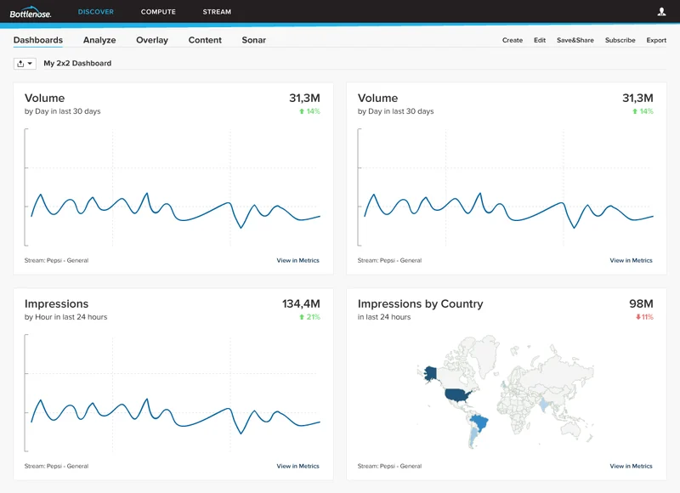680x493 pixels.
Task: Switch to the Analyze tab
Action: pos(99,40)
